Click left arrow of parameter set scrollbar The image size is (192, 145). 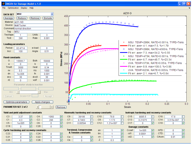click(x=38, y=107)
